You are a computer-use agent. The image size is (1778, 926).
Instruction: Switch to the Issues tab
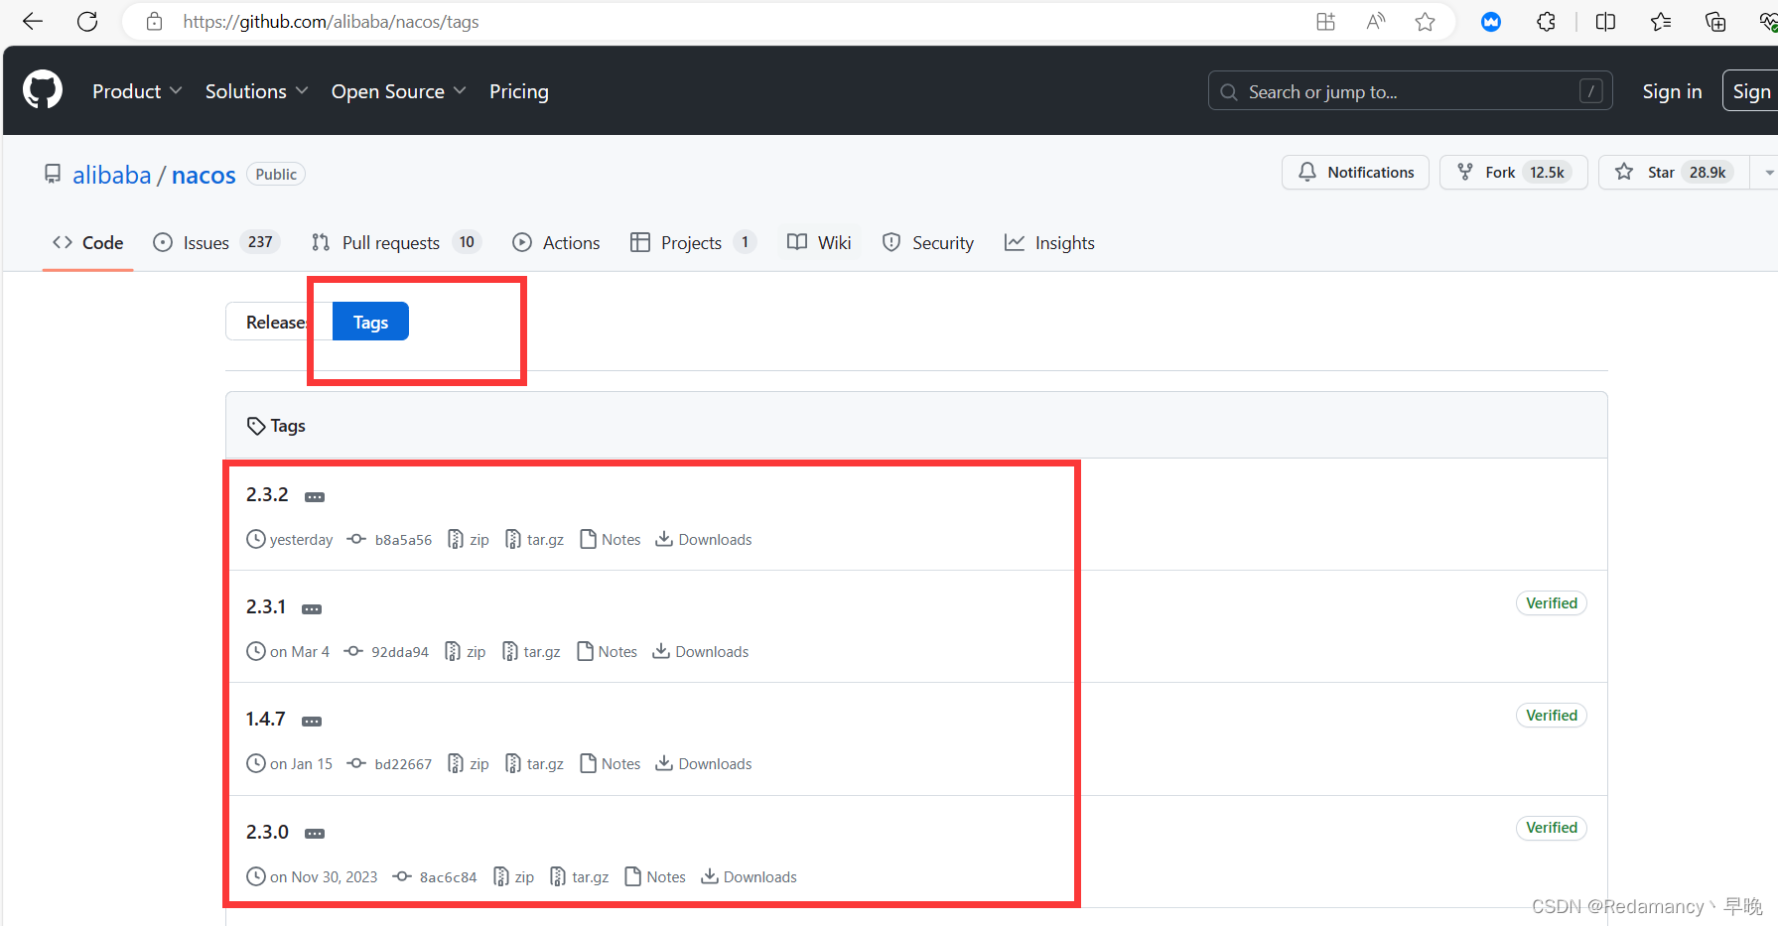pos(216,243)
